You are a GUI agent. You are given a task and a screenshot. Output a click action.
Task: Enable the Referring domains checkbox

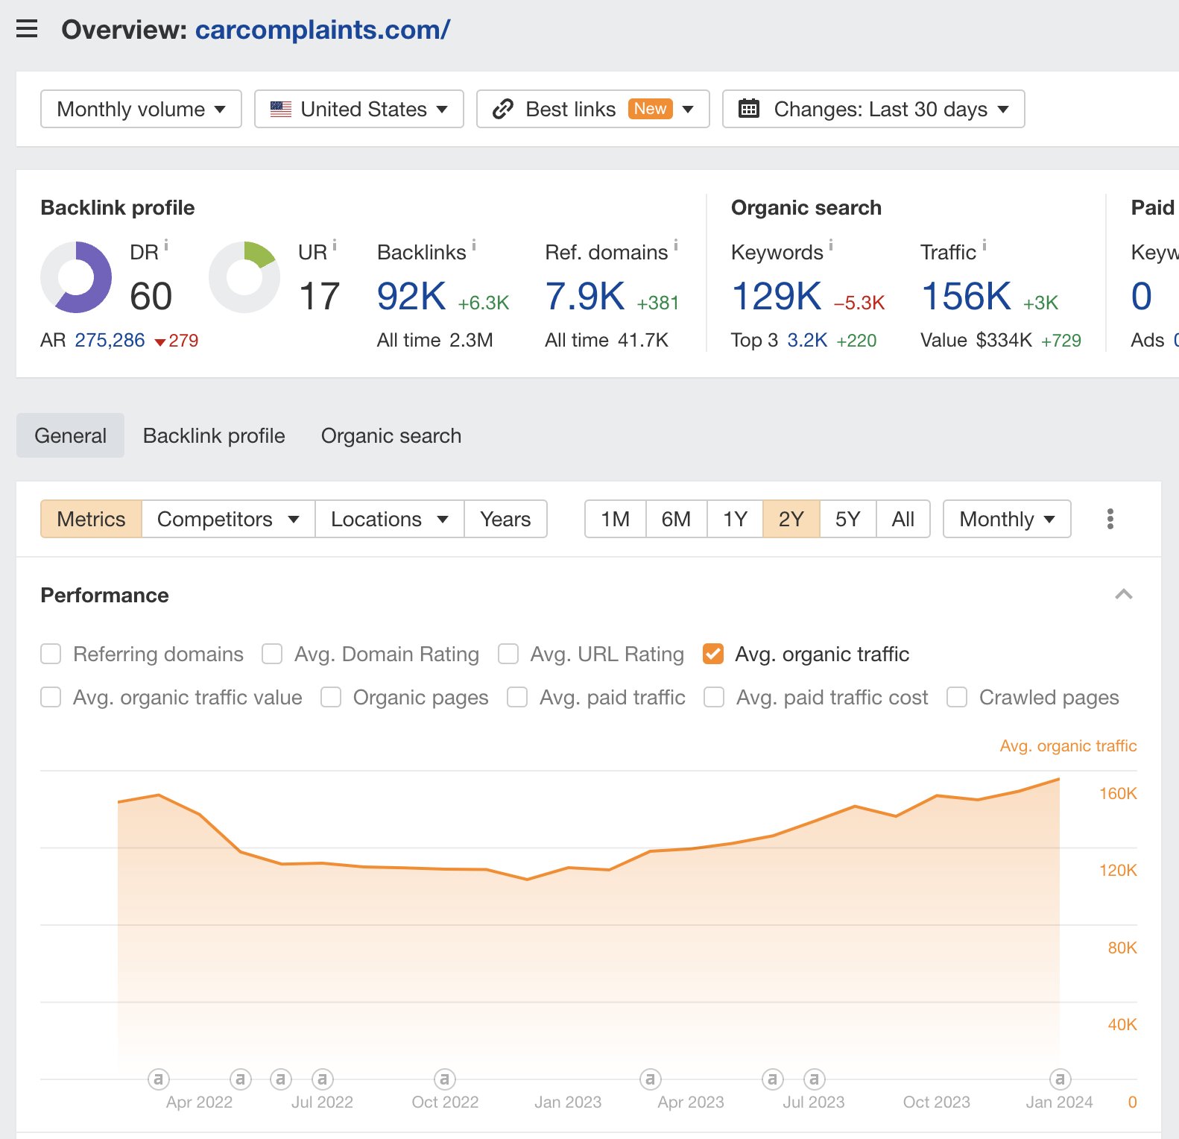[51, 654]
